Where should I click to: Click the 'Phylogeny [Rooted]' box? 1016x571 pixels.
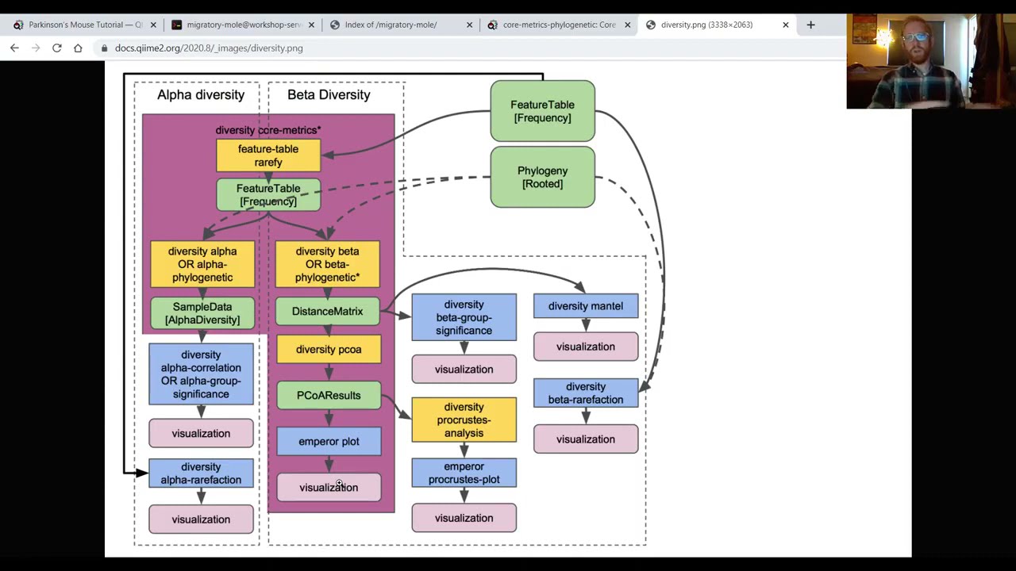(542, 177)
